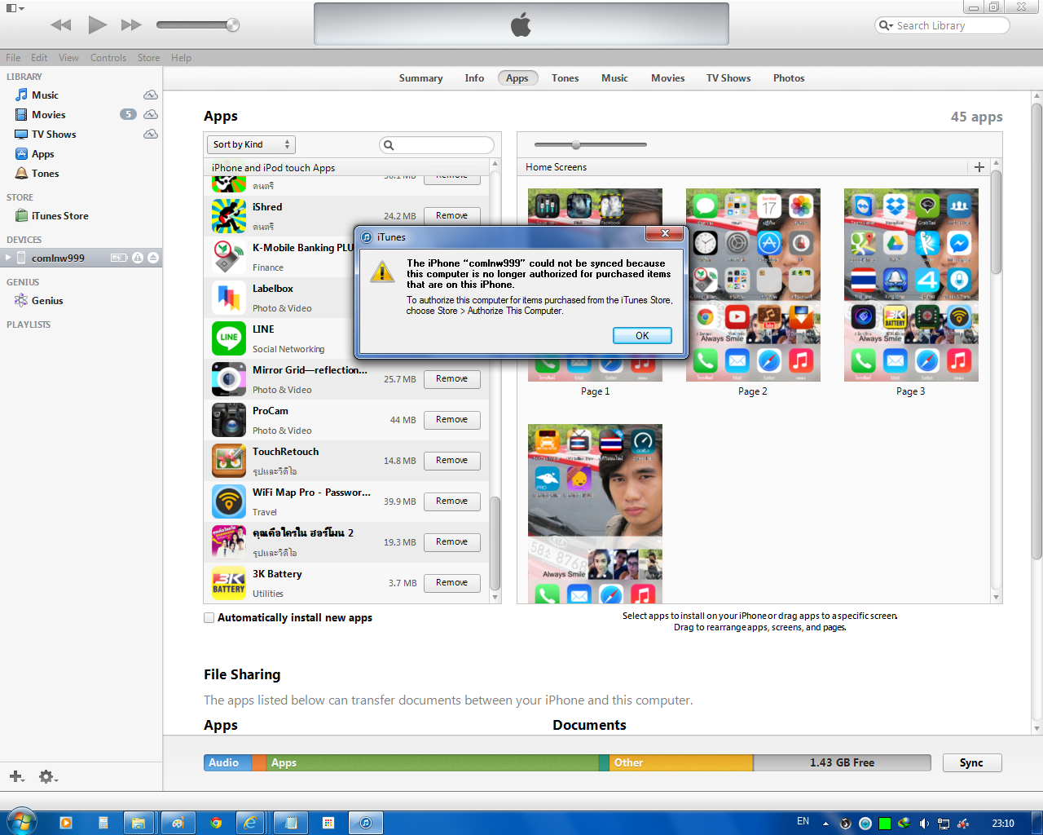Click the iCloud download icon next to Movies
The width and height of the screenshot is (1043, 835).
151,114
